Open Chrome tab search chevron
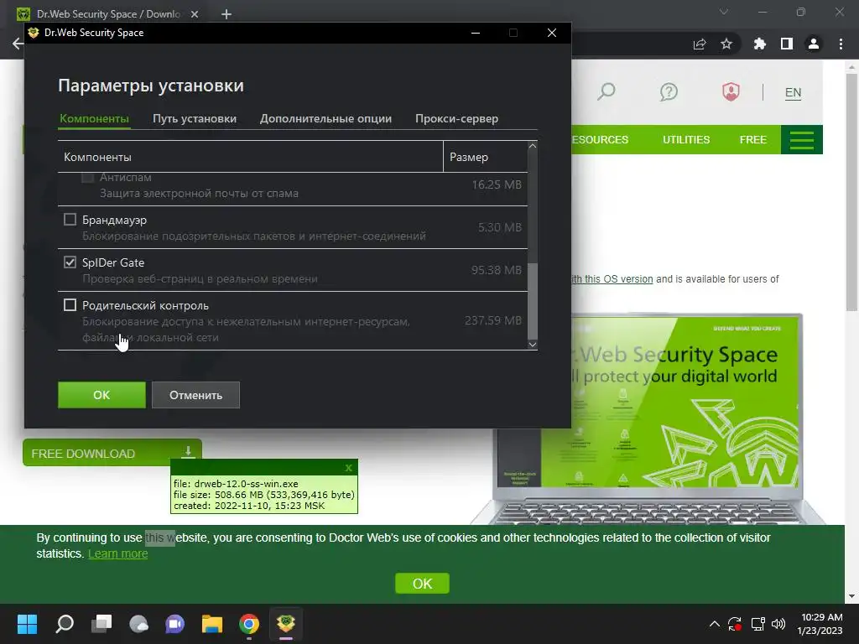 point(724,12)
